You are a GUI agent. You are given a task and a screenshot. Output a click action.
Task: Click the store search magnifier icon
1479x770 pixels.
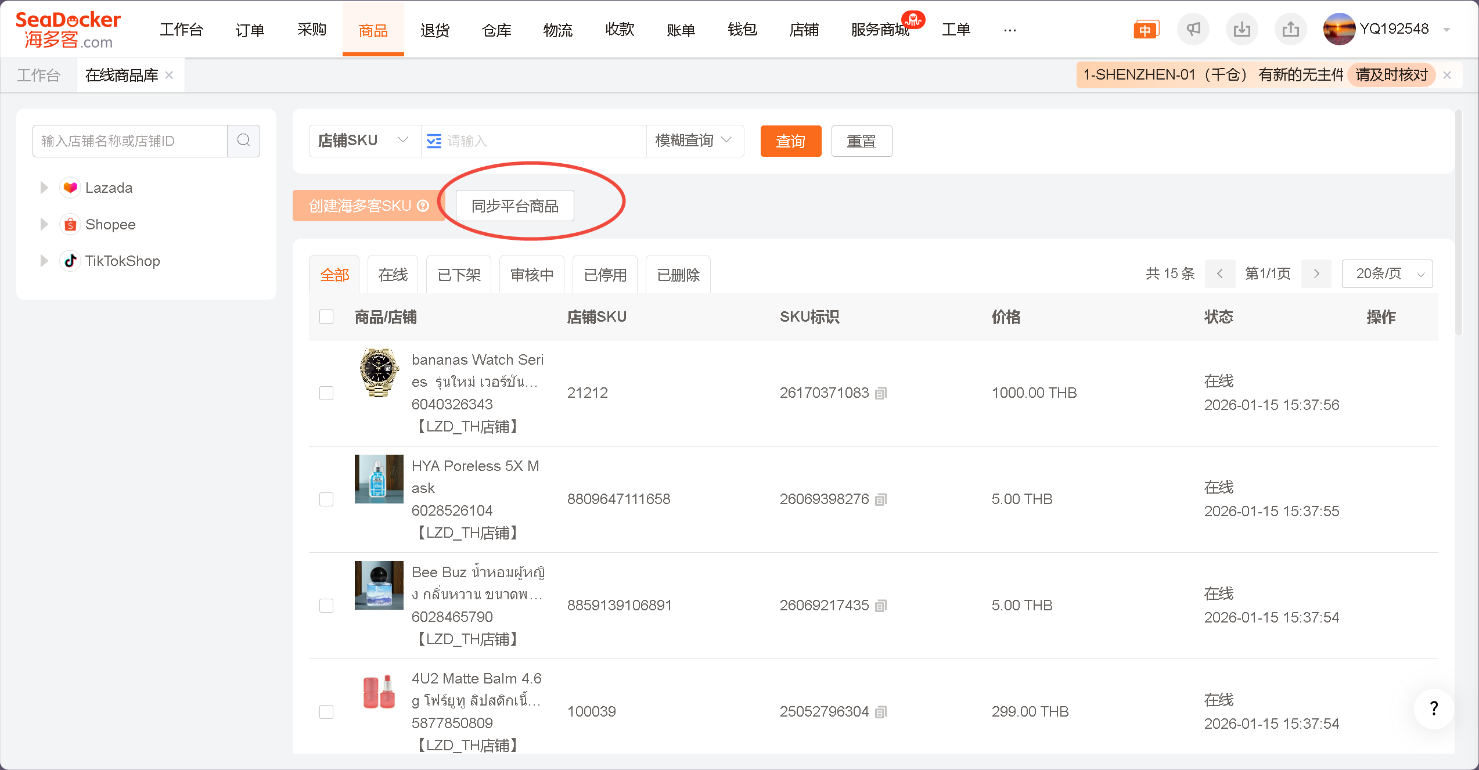(x=244, y=141)
